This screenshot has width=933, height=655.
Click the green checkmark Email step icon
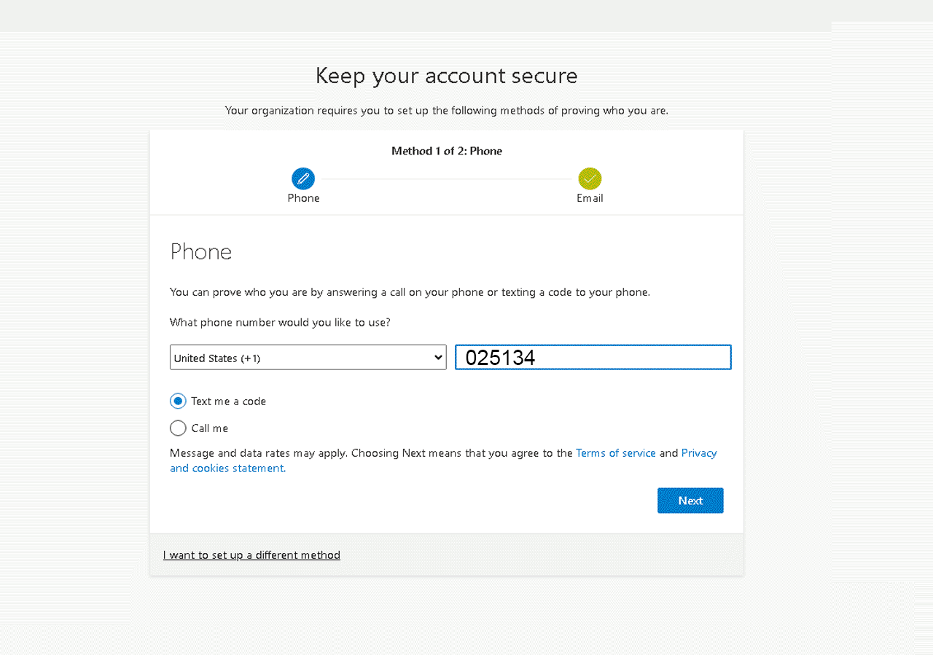click(x=590, y=179)
